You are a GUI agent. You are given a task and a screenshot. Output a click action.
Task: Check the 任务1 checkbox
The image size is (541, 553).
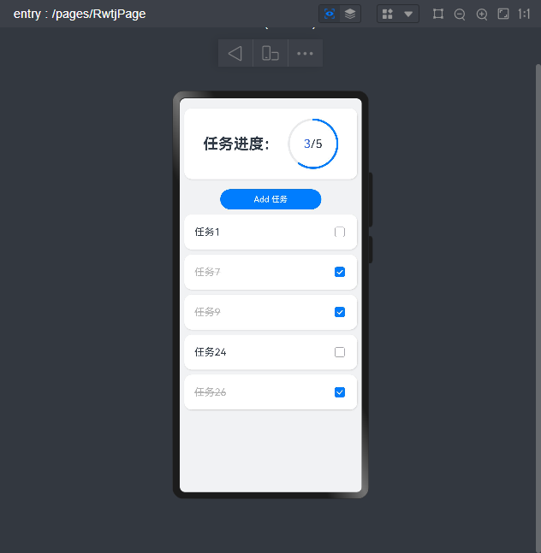pyautogui.click(x=340, y=232)
